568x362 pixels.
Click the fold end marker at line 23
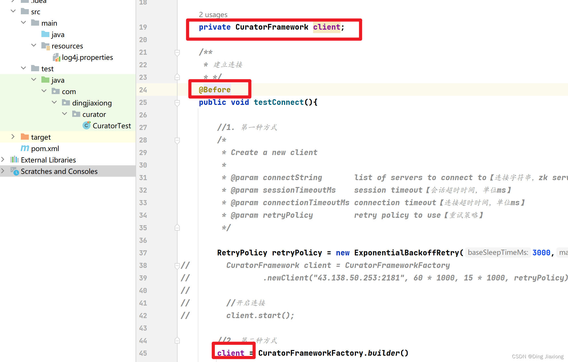pos(177,77)
